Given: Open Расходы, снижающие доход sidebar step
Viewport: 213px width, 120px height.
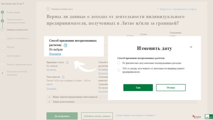Looking at the screenshot, I should pos(19,64).
